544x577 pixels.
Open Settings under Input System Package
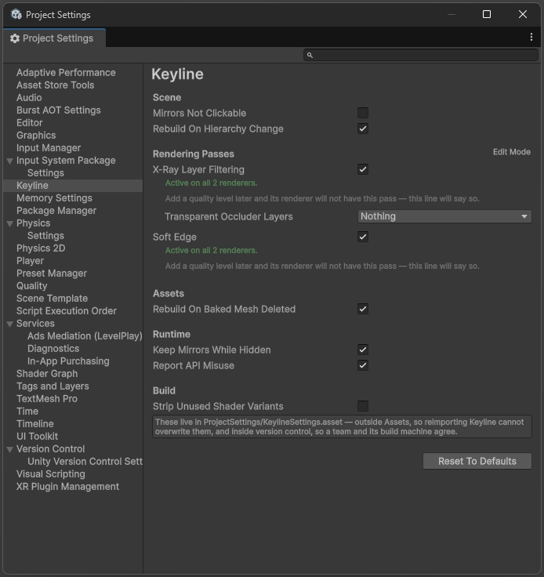[45, 173]
